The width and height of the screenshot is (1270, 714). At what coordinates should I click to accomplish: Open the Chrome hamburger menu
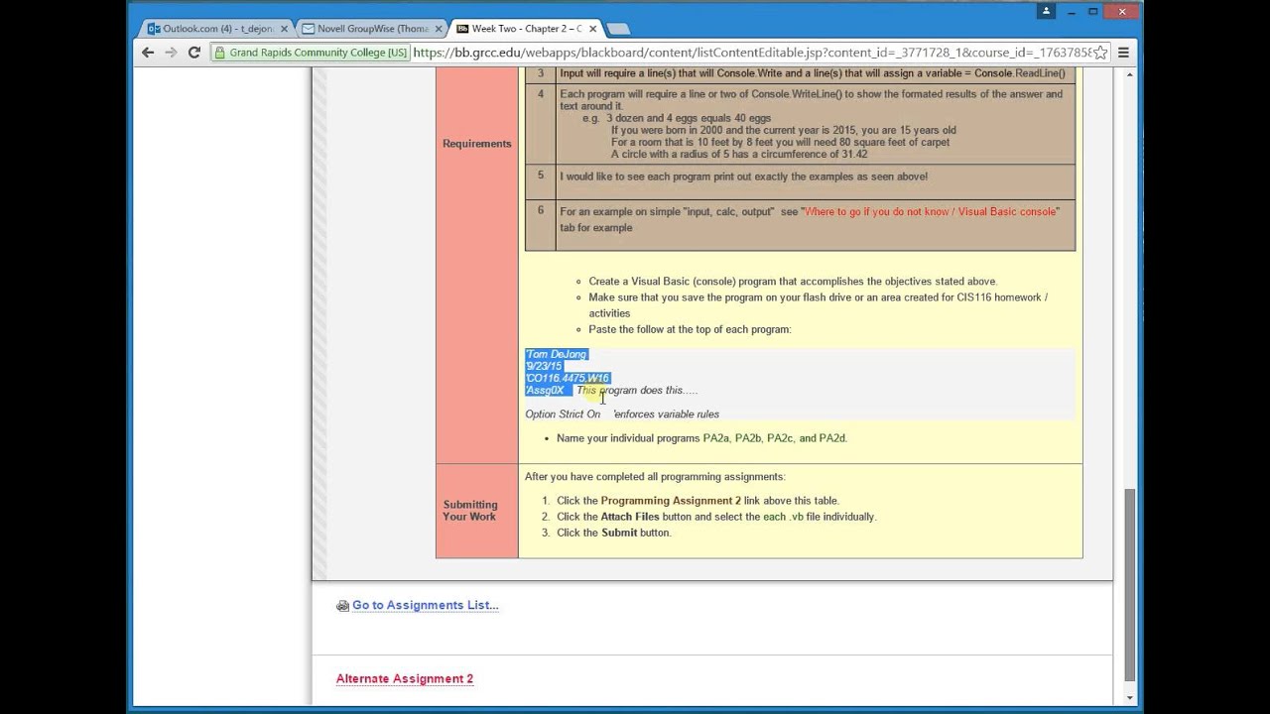[1124, 53]
